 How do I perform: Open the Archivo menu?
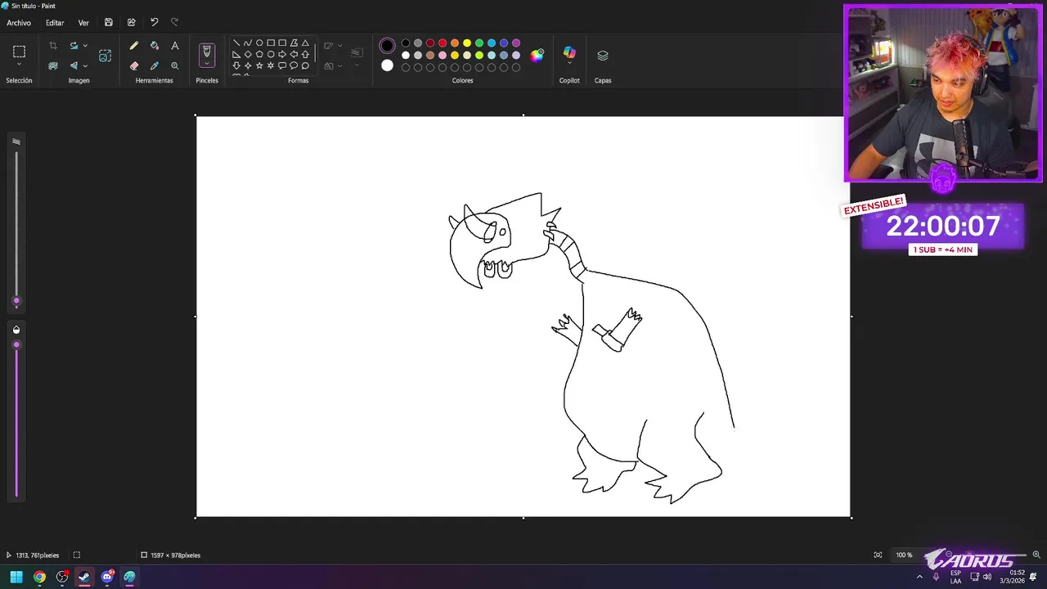(x=19, y=23)
